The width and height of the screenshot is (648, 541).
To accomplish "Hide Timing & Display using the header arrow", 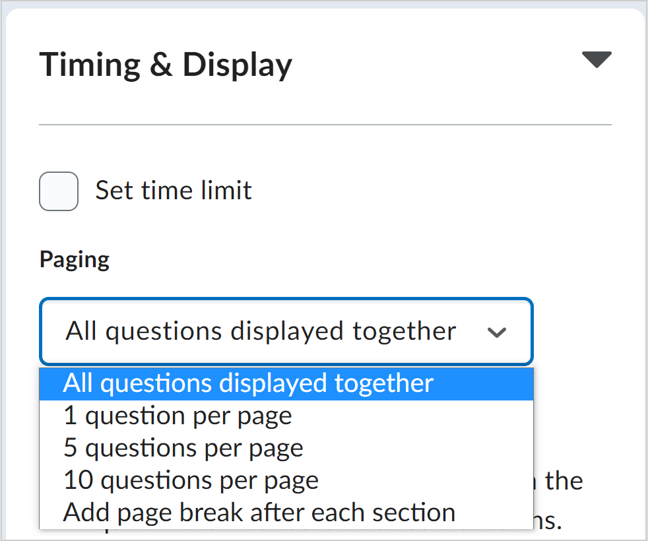I will pyautogui.click(x=597, y=60).
